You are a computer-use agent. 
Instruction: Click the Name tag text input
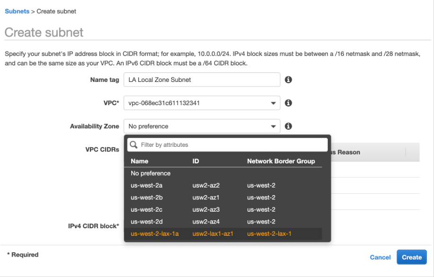201,80
